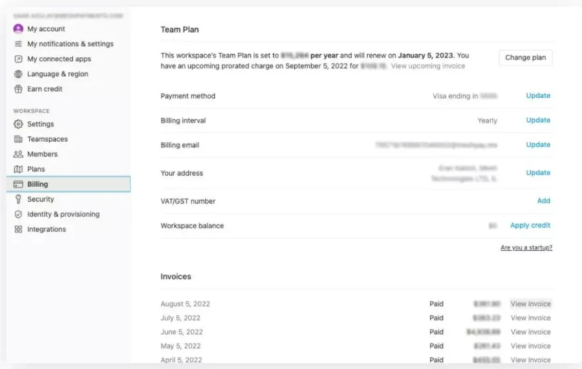
Task: Click the Security key icon
Action: tap(18, 199)
